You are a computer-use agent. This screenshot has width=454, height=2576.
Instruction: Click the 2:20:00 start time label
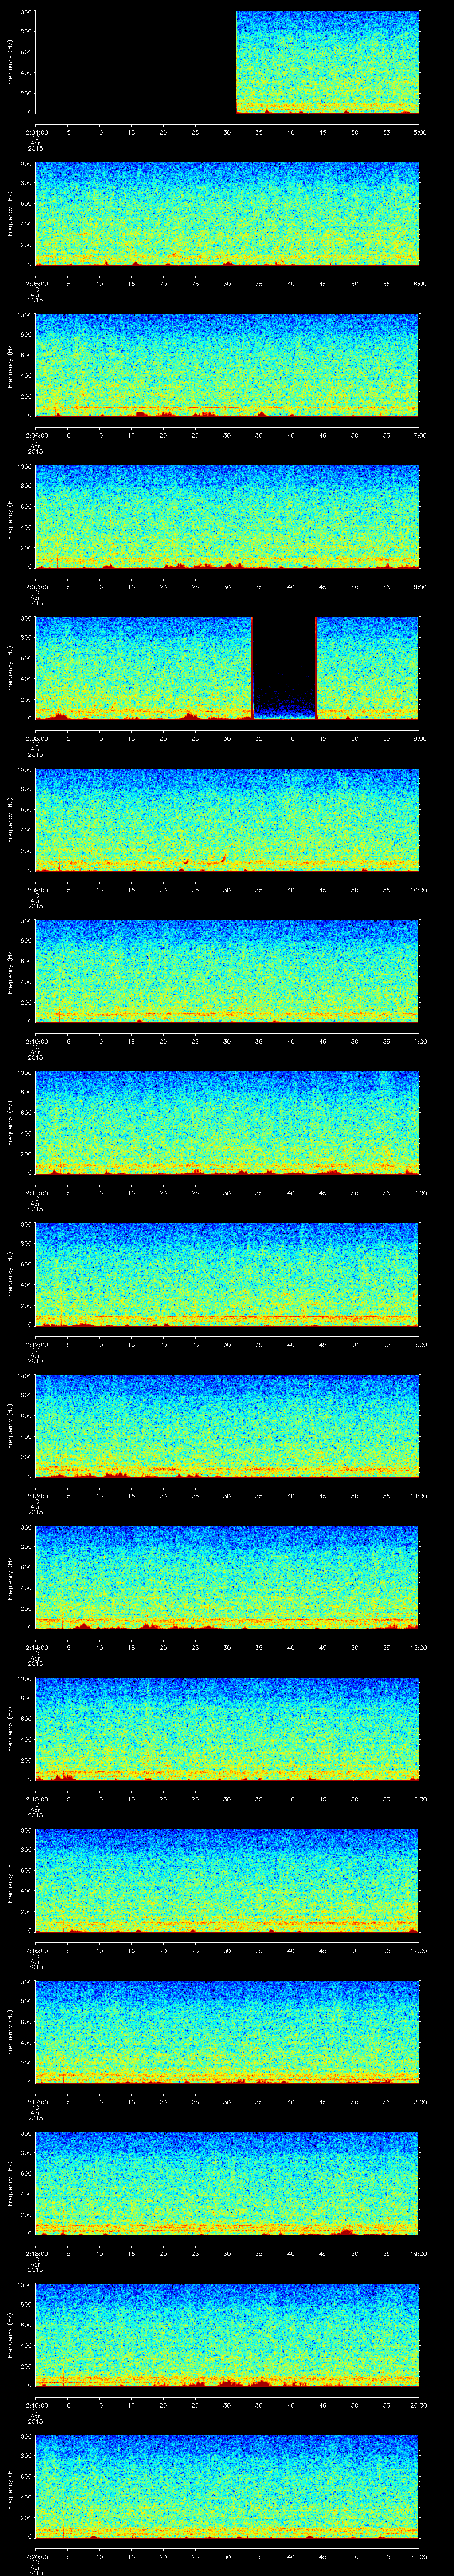pyautogui.click(x=36, y=2556)
